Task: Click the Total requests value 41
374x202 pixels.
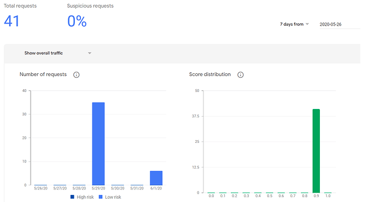Action: coord(11,21)
